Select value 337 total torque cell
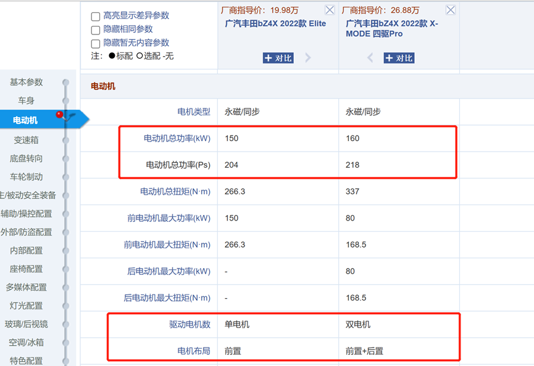The height and width of the screenshot is (366, 534). [x=353, y=192]
